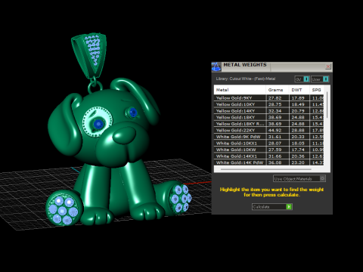Select the Yellow Gold:22KY row
Viewport: 363px width, 272px height.
269,130
